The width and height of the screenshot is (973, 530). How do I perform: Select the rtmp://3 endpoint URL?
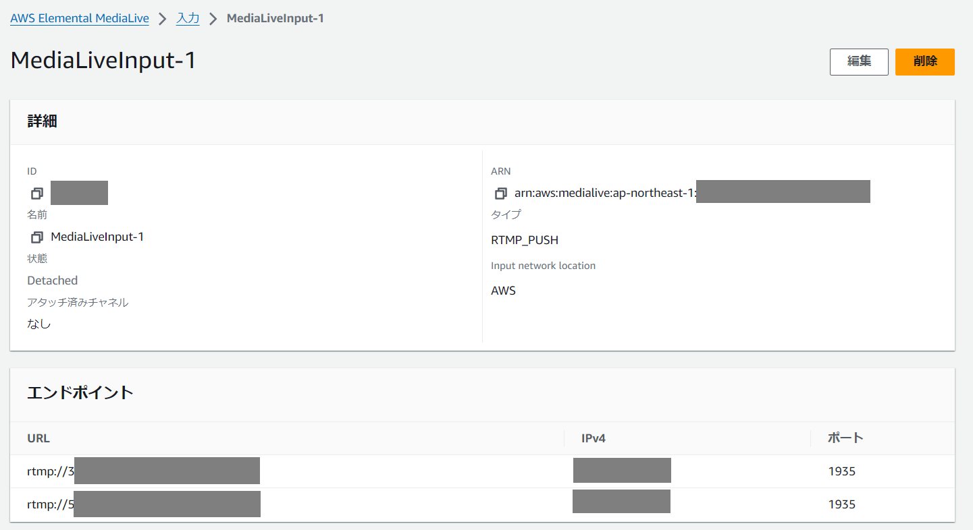click(50, 471)
